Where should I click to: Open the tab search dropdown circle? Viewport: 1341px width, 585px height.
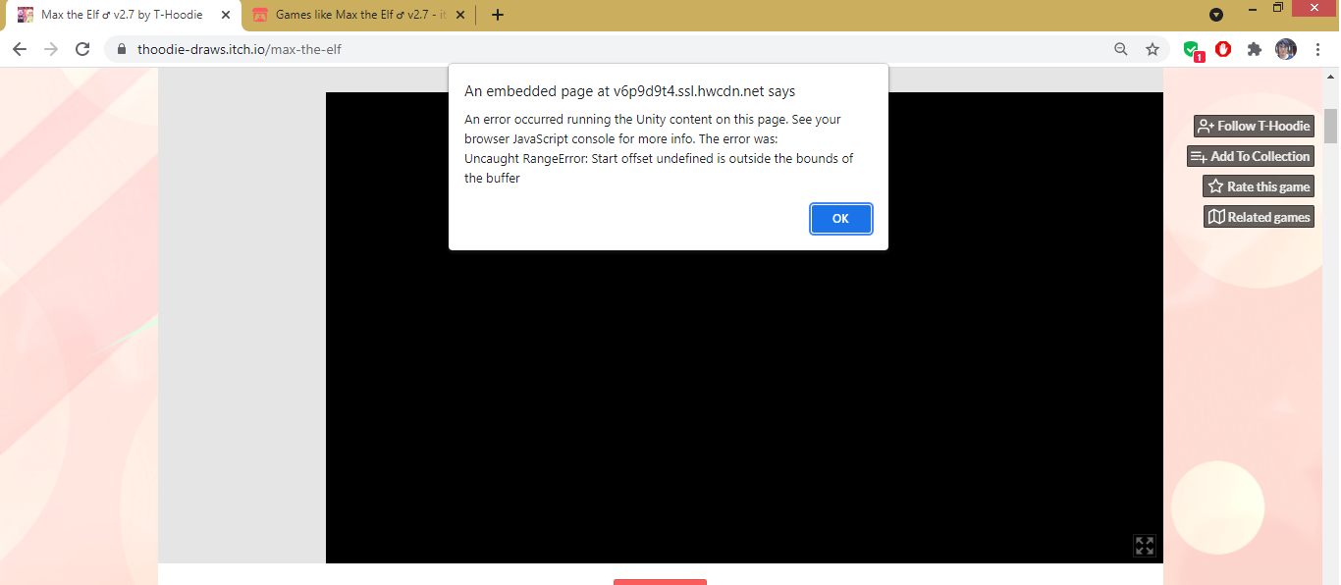(x=1216, y=15)
